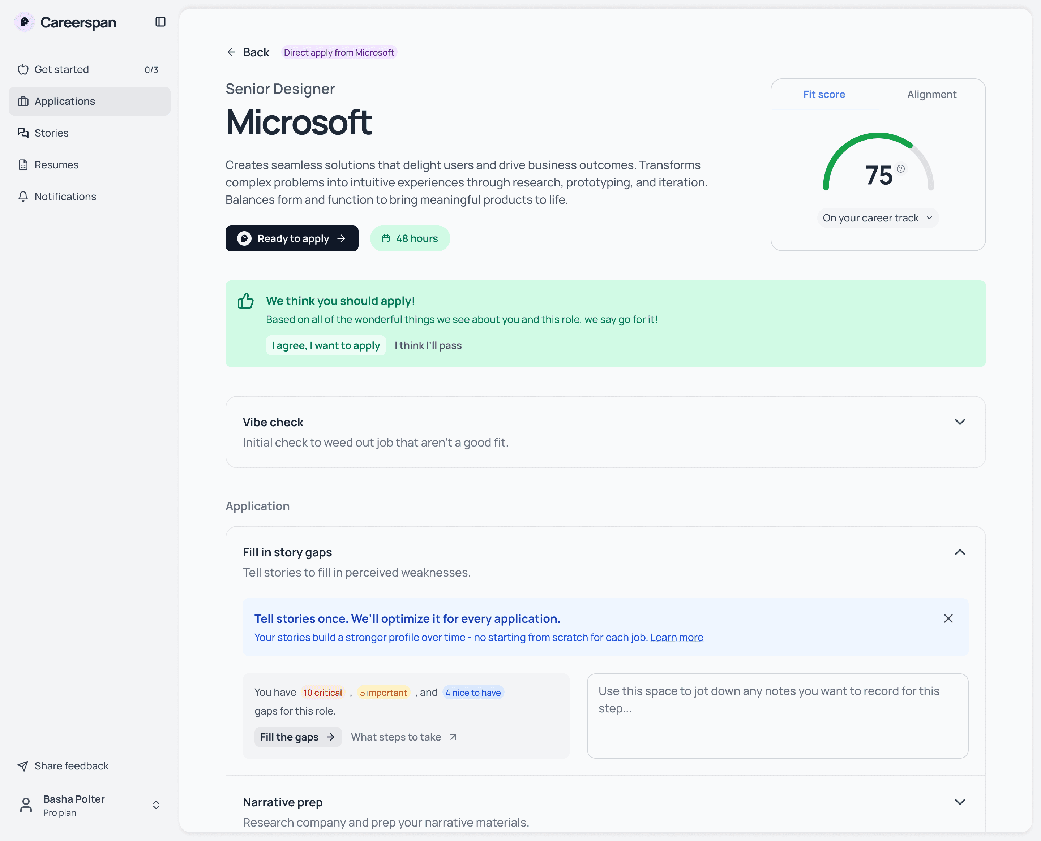Open the Resumes page
Image resolution: width=1041 pixels, height=841 pixels.
[x=56, y=165]
